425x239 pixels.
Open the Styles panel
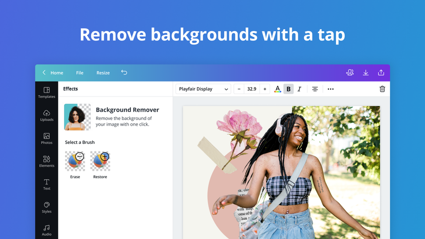tap(47, 207)
